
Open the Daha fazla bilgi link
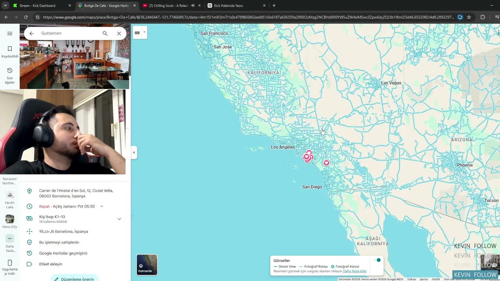[355, 271]
